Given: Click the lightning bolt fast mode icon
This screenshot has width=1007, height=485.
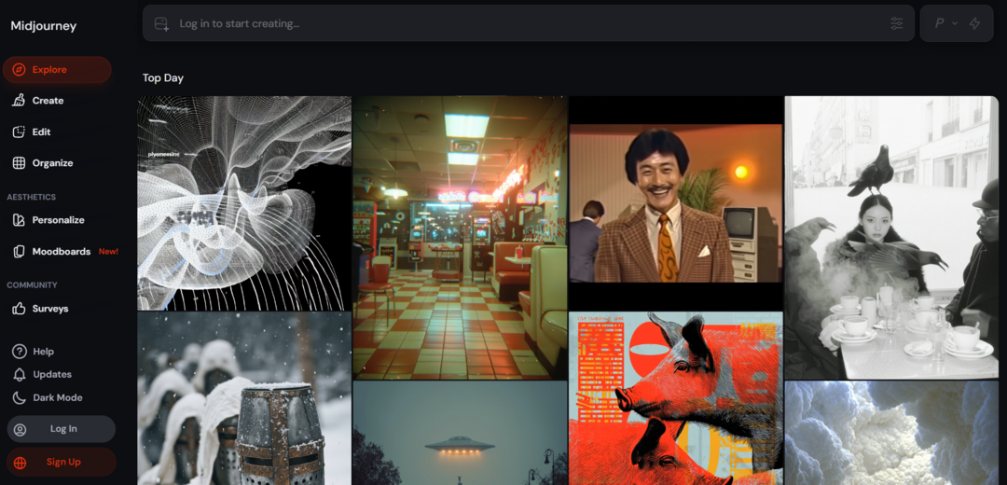Looking at the screenshot, I should 974,23.
